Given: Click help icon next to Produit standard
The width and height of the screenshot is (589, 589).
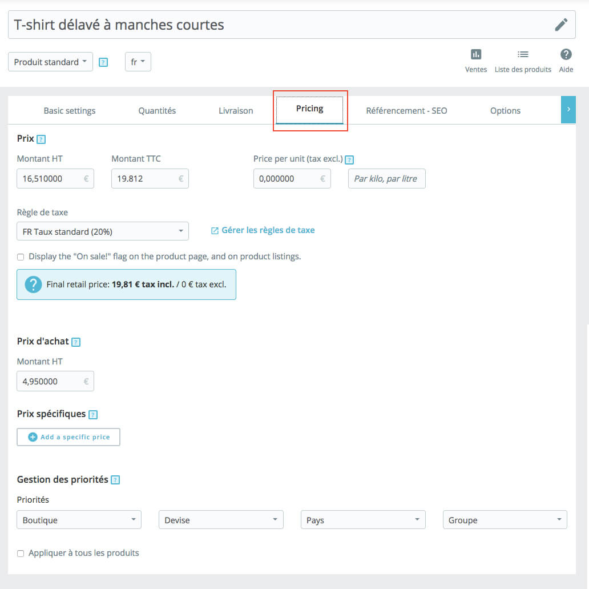Looking at the screenshot, I should (x=103, y=62).
